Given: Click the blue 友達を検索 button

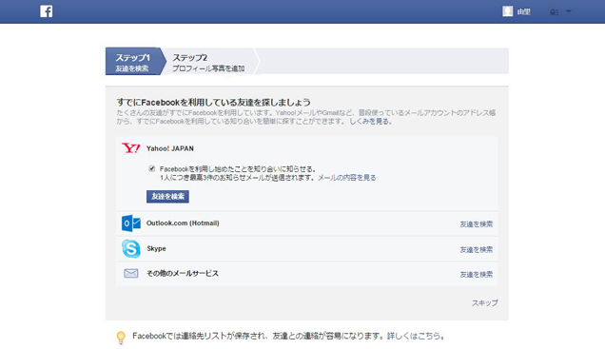Looking at the screenshot, I should click(167, 196).
